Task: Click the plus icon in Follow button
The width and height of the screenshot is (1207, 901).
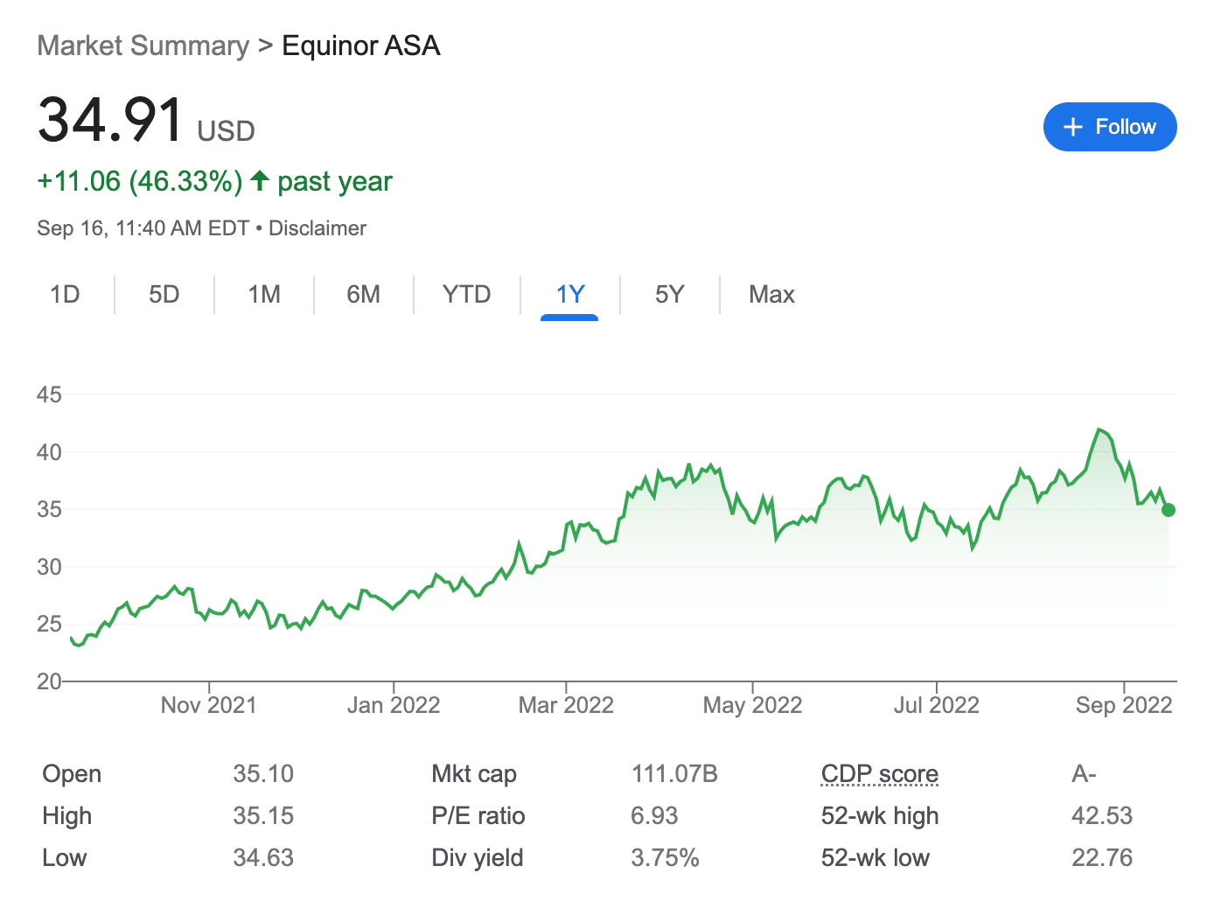Action: coord(1073,127)
